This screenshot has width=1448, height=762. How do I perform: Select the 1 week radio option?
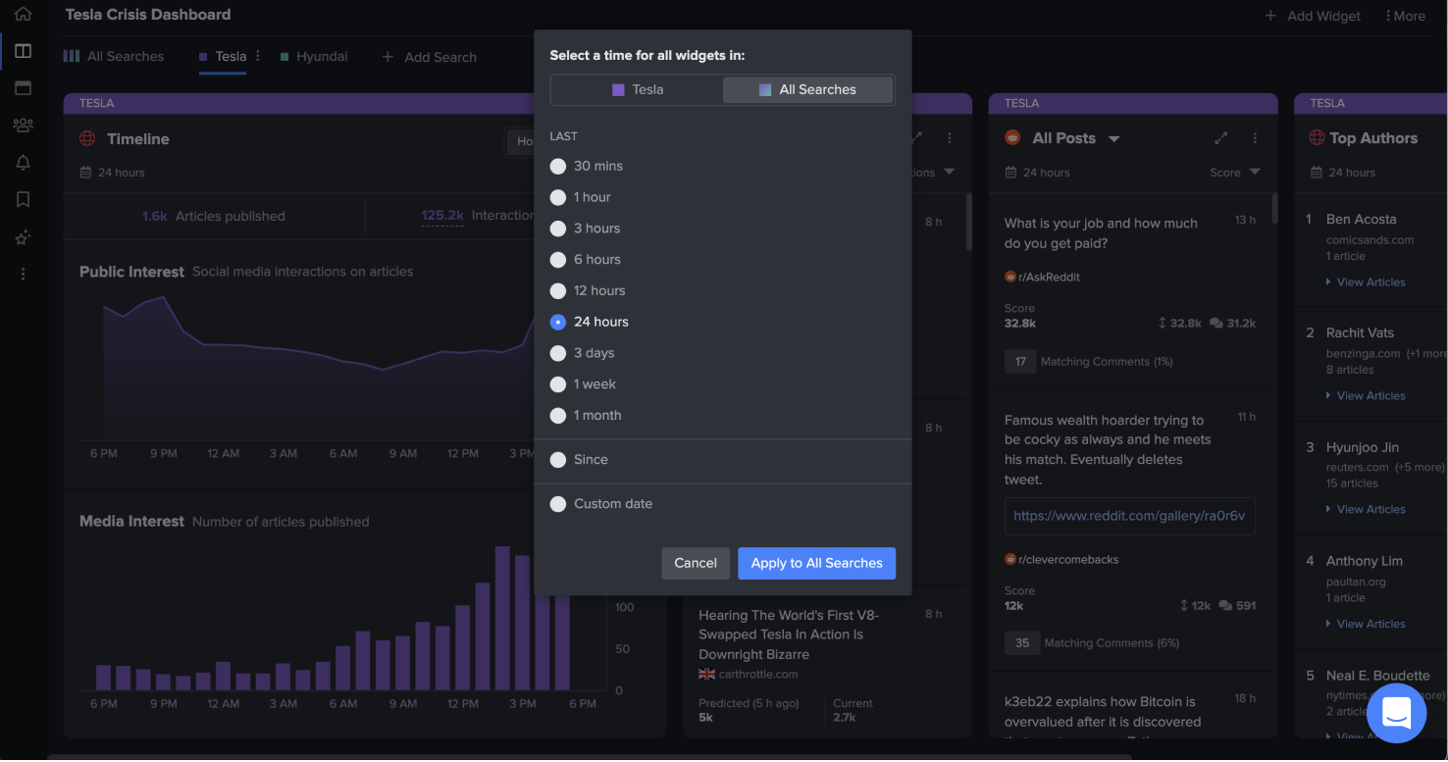point(558,384)
